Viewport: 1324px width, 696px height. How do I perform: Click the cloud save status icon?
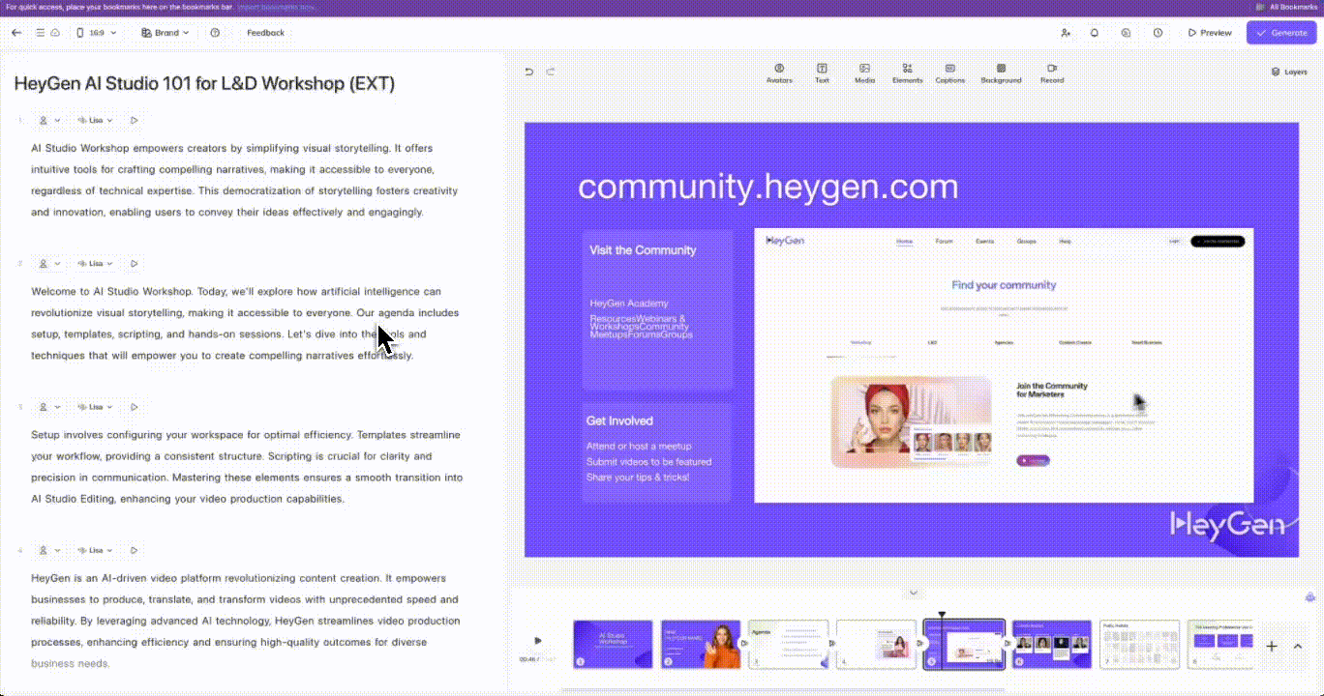pos(55,33)
